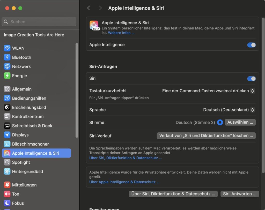Screen dimensions: 265x210
Task: Click the Kontrollzentrum switches icon
Action: (7, 116)
